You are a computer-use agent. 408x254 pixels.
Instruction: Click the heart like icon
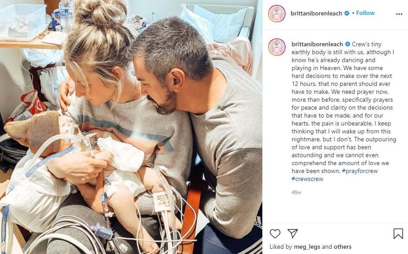point(275,233)
